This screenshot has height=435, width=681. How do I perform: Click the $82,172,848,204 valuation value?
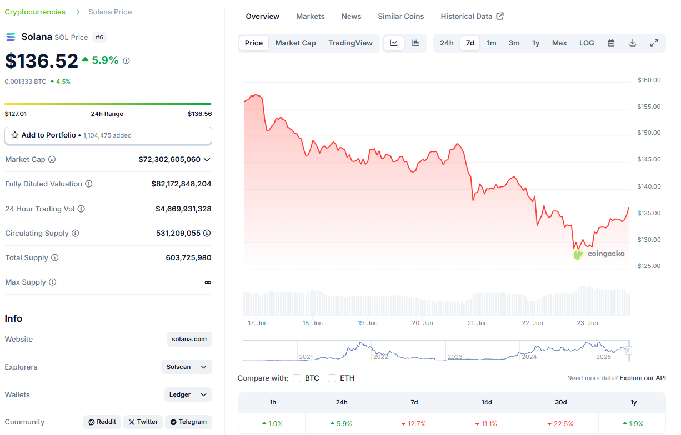coord(181,184)
